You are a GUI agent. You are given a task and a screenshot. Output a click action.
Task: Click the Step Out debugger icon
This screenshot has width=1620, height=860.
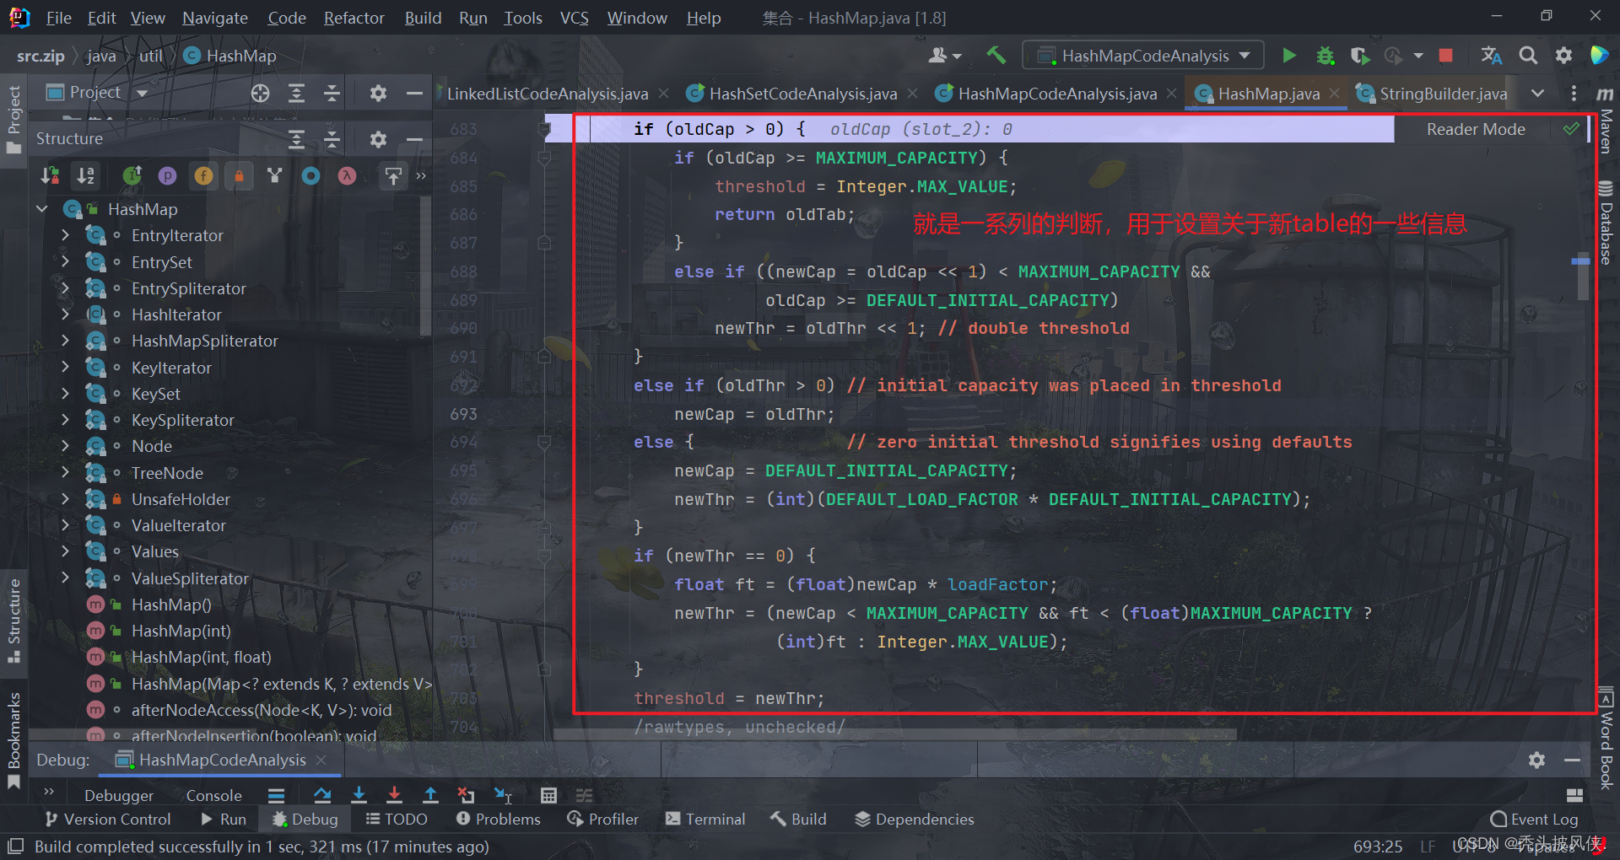[x=430, y=795]
